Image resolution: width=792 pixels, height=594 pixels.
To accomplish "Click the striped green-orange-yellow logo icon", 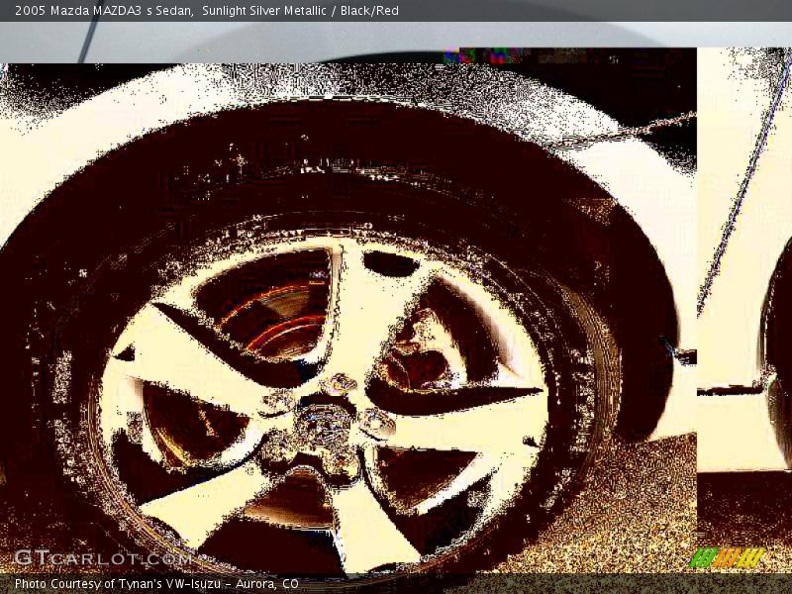I will point(727,557).
